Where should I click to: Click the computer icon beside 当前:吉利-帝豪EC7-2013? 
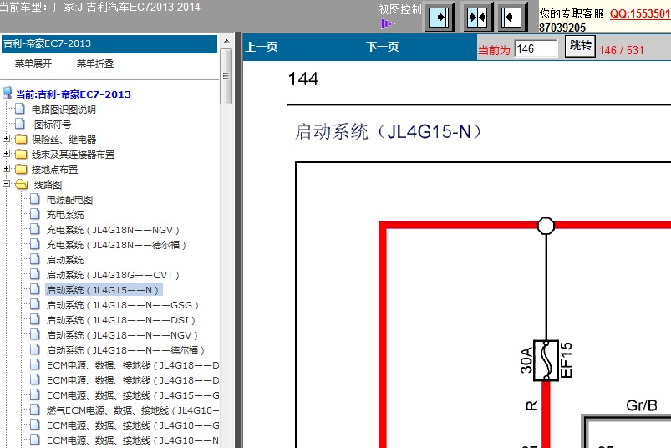click(x=8, y=93)
